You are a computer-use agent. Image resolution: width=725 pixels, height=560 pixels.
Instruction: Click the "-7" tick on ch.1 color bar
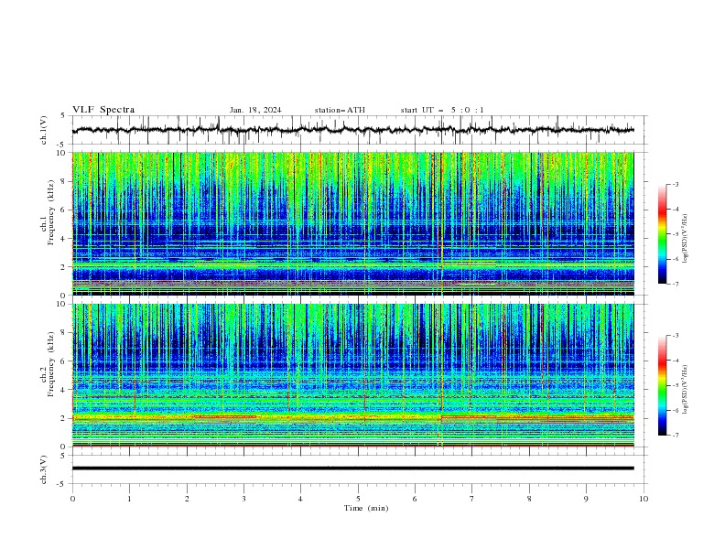tap(675, 285)
